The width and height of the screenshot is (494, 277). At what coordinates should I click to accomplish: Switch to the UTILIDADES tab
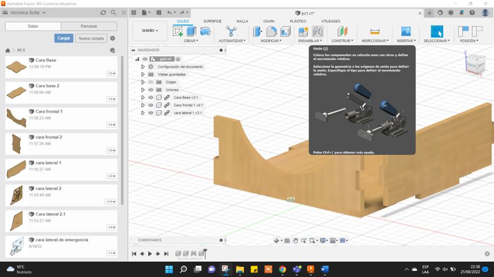[331, 21]
